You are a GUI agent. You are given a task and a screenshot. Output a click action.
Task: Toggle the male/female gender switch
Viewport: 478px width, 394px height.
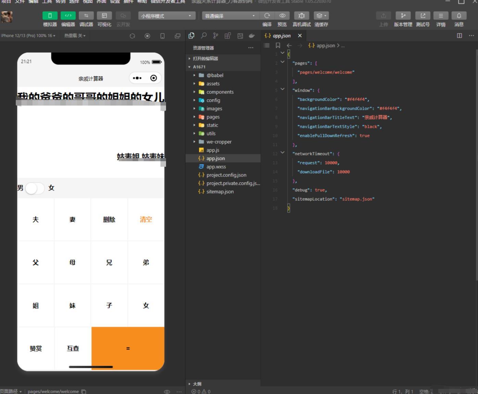(x=35, y=188)
